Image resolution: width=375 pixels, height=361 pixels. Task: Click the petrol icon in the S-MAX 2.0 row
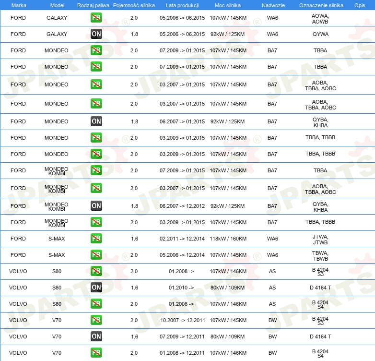[96, 255]
